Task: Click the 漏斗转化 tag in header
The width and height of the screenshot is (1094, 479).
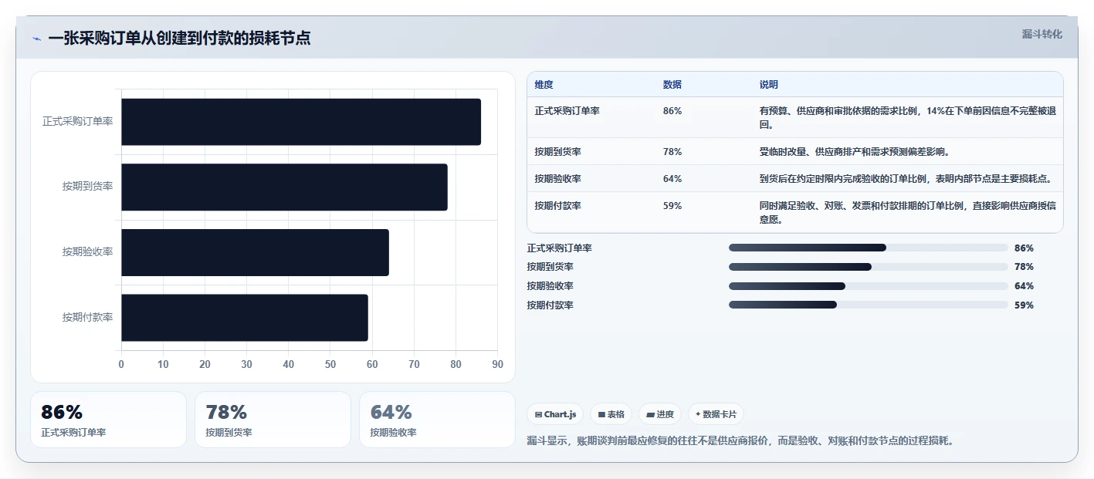Action: tap(1042, 34)
